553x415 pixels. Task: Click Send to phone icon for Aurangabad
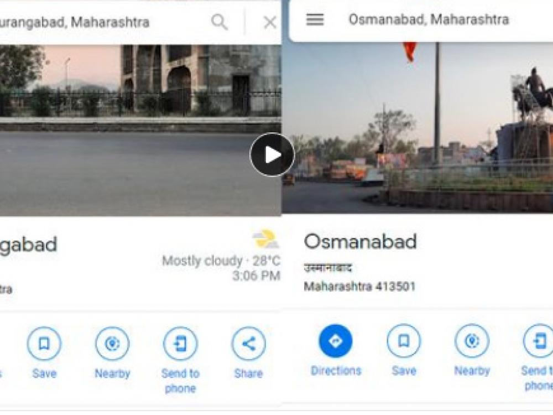click(181, 344)
